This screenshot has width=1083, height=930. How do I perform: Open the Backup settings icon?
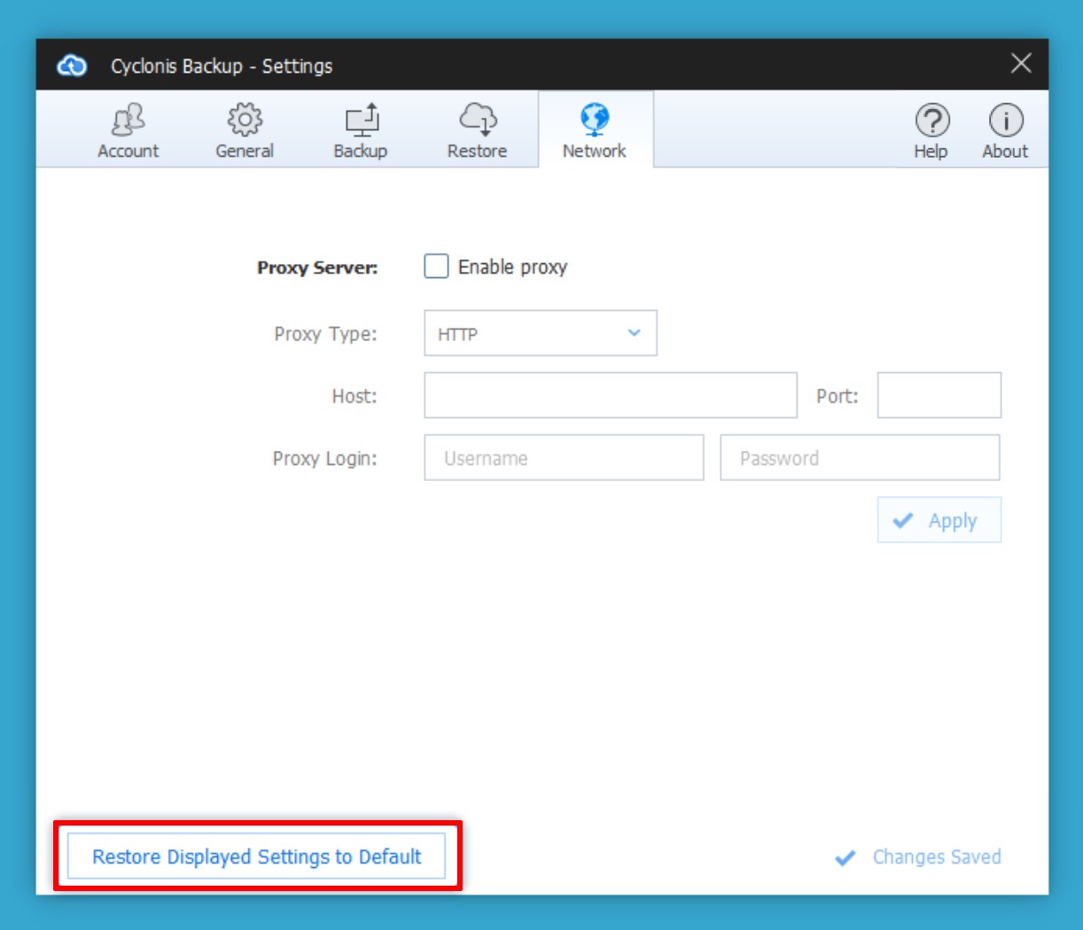361,120
